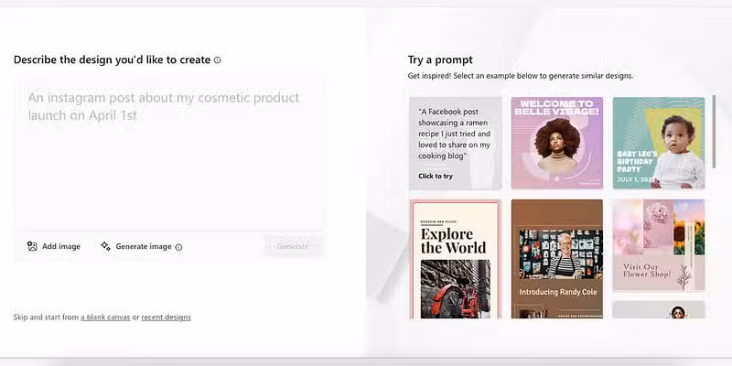This screenshot has width=732, height=366.
Task: Click the Generate image sparkle icon
Action: 105,246
